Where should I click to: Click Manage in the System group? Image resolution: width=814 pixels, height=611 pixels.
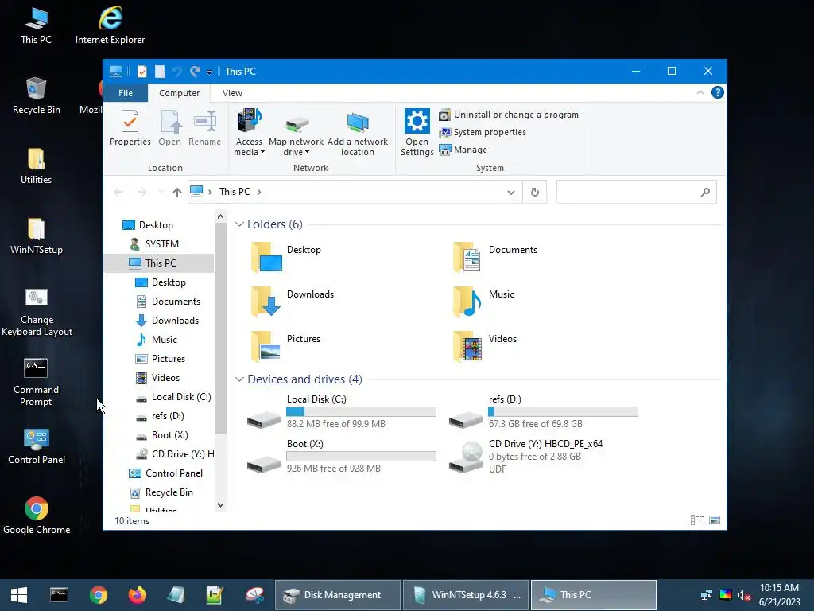coord(463,150)
